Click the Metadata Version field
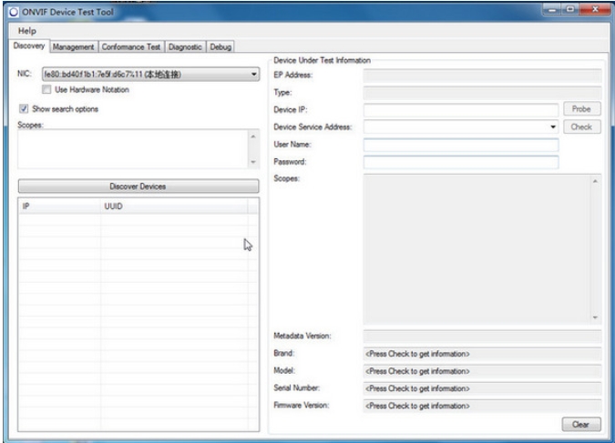 482,336
